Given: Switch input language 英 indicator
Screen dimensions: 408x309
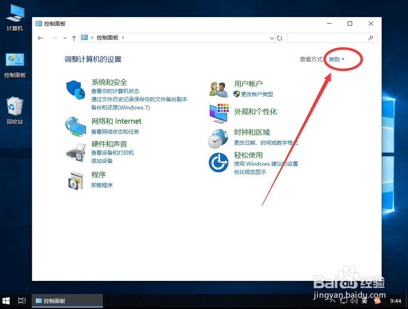Looking at the screenshot, I should [x=364, y=301].
